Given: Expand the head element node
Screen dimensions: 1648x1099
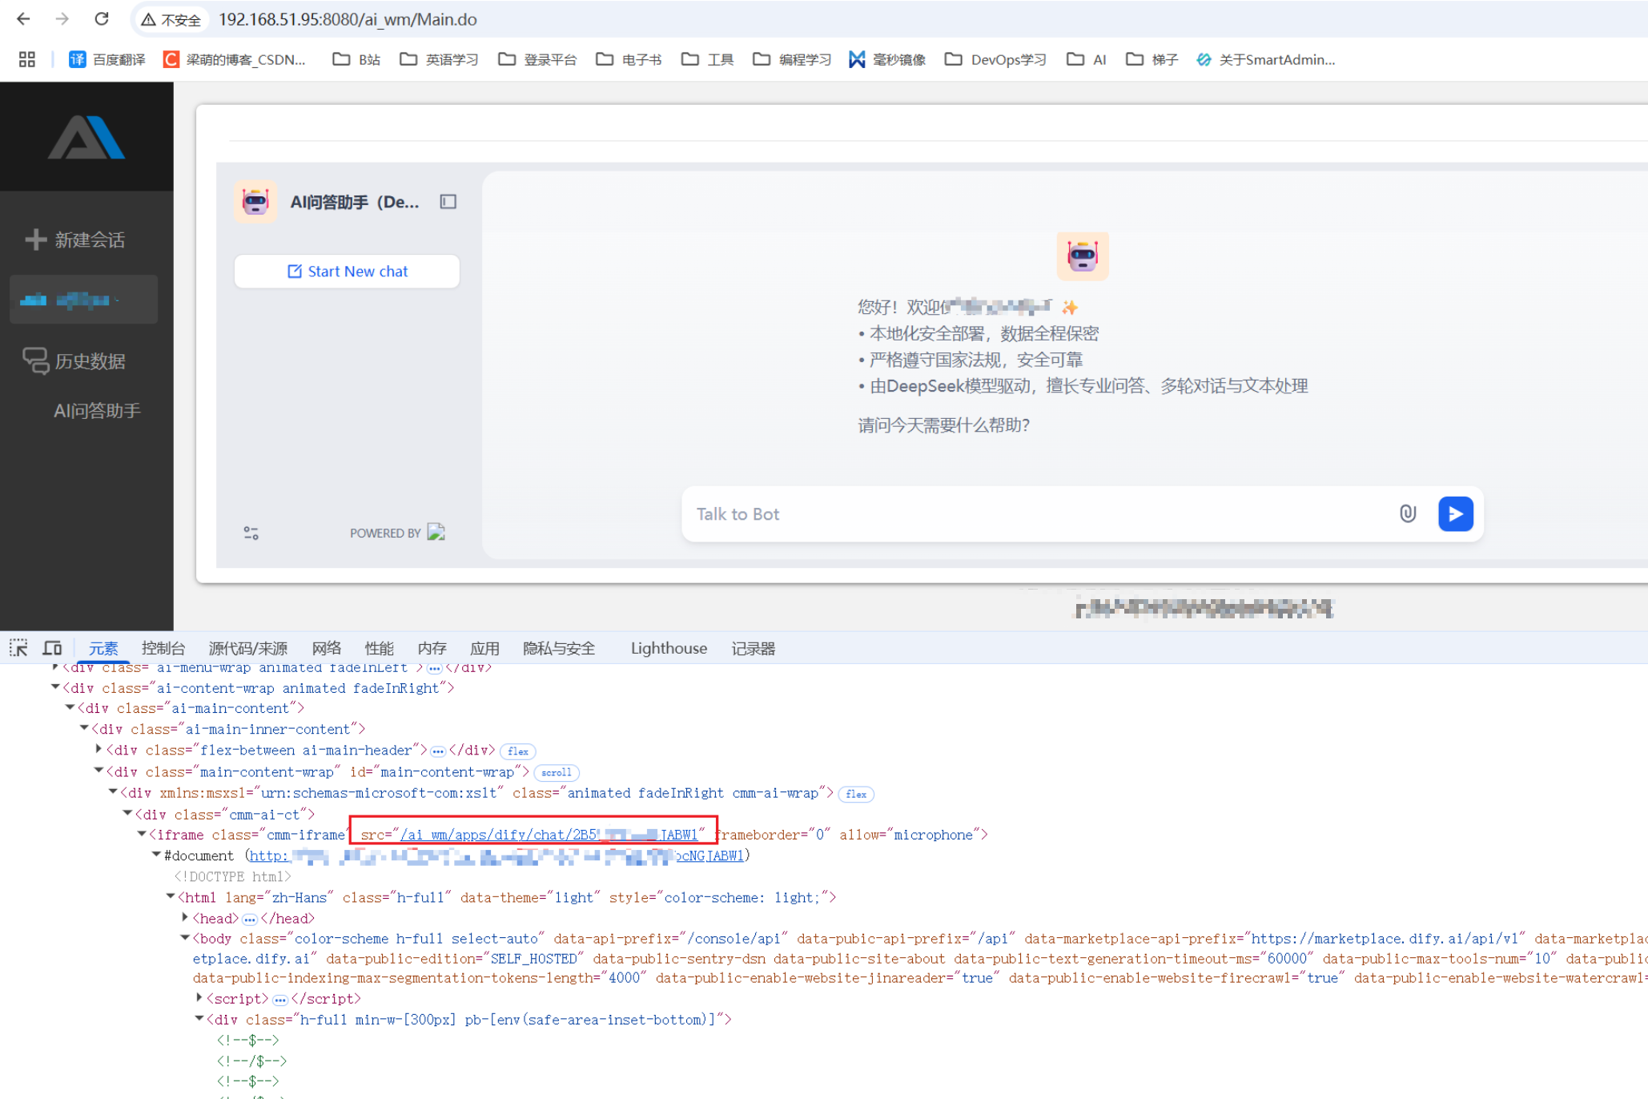Looking at the screenshot, I should tap(185, 917).
